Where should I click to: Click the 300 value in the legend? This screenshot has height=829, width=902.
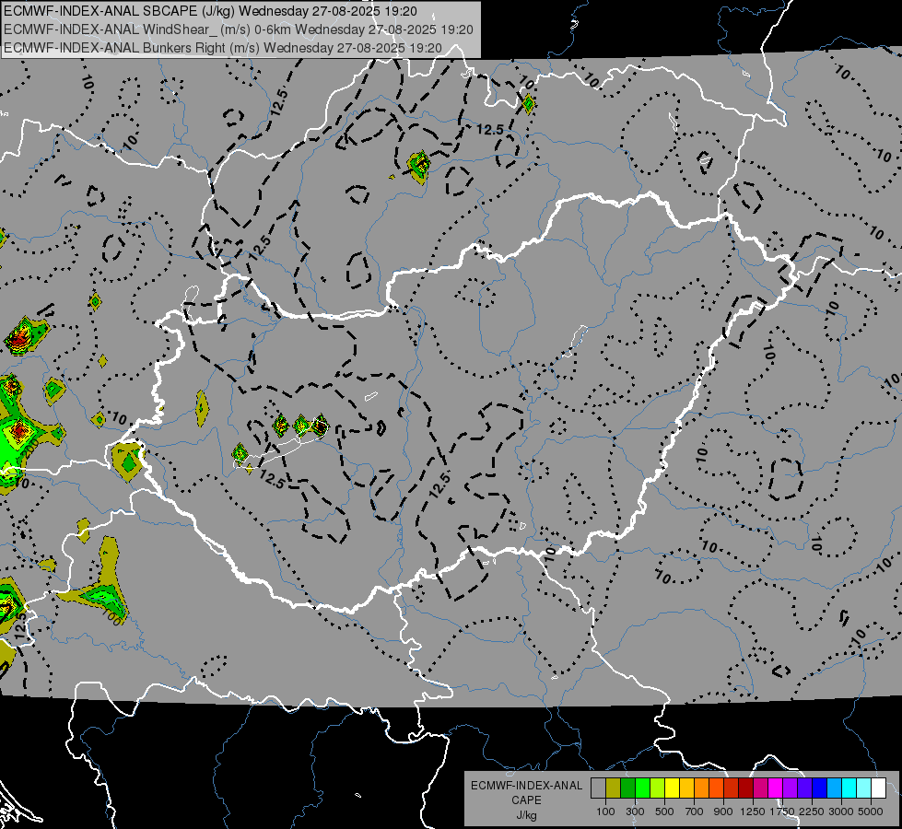(x=635, y=811)
